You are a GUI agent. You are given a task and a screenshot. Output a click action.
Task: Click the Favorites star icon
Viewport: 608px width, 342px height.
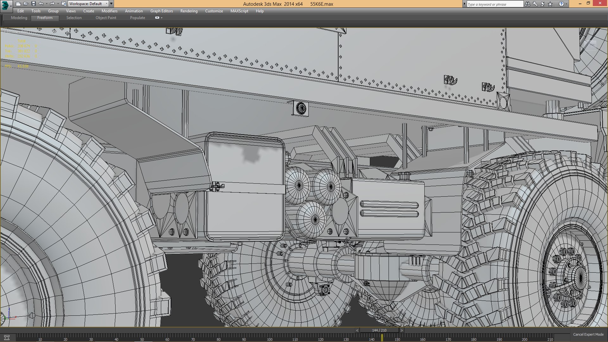click(x=550, y=4)
